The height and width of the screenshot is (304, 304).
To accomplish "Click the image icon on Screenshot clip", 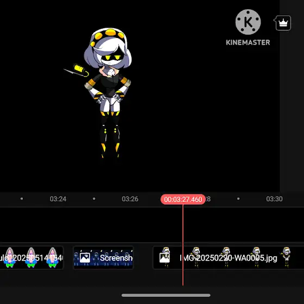I will 85,258.
